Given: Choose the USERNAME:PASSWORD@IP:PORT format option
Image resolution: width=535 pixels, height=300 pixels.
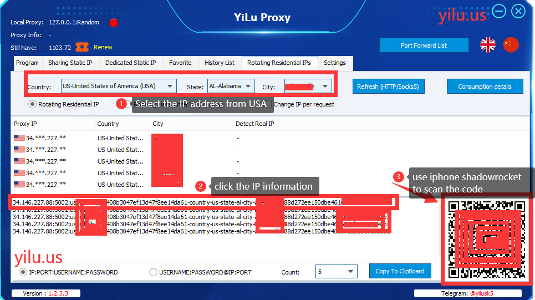Looking at the screenshot, I should pyautogui.click(x=154, y=272).
